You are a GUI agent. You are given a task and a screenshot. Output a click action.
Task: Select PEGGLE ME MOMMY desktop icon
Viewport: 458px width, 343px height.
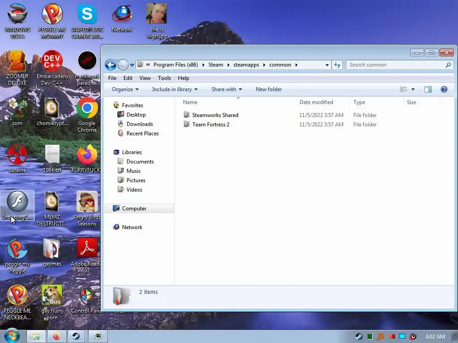coord(52,21)
